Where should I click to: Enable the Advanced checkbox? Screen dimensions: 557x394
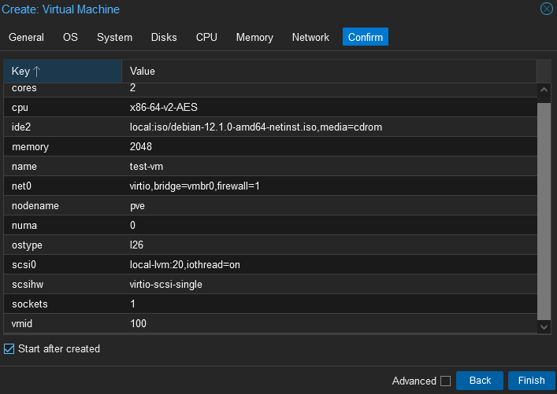click(445, 381)
